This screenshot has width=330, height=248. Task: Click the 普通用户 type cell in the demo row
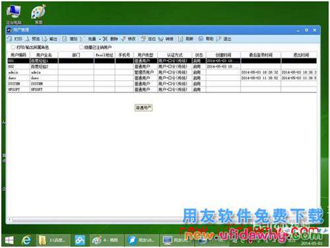[145, 78]
